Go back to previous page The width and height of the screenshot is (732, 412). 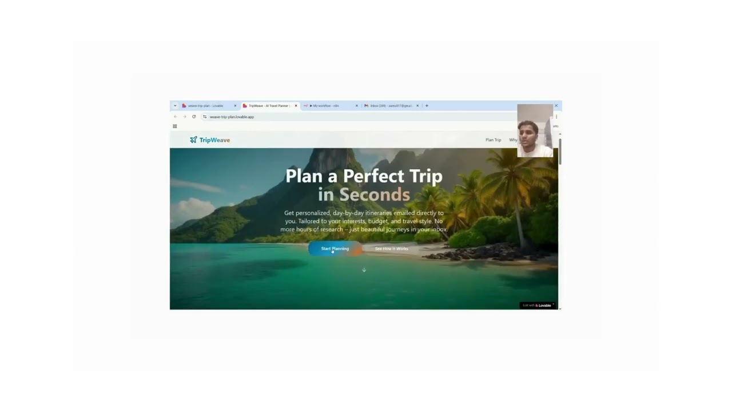click(x=176, y=117)
